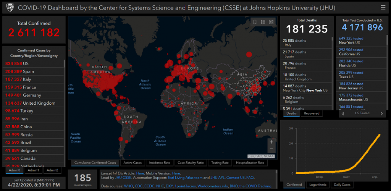The height and width of the screenshot is (191, 391).
Task: Select the 98 674 Turkey row
Action: pos(34,111)
